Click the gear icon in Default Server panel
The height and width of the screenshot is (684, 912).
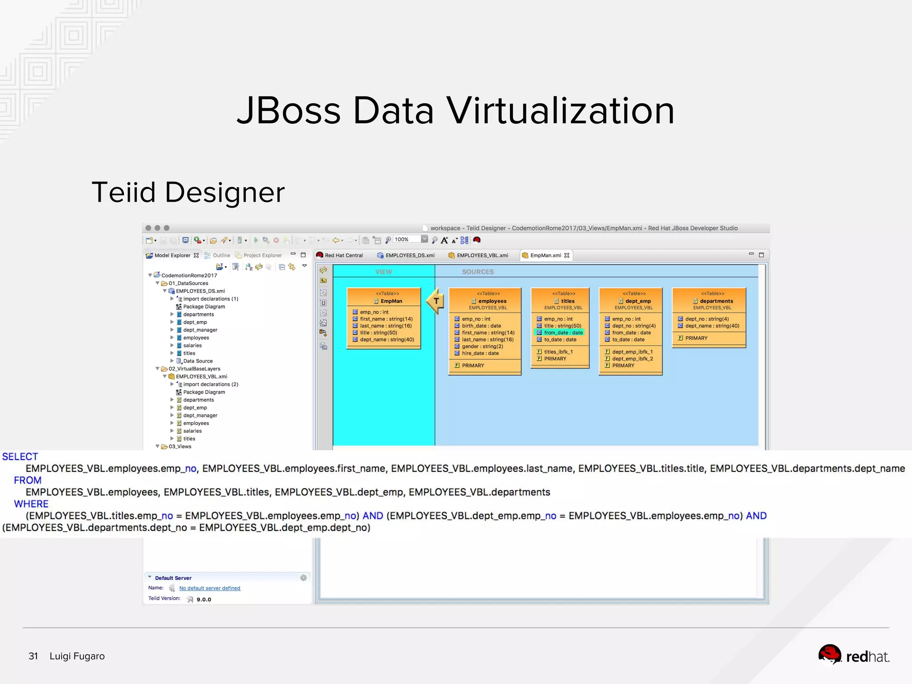[303, 578]
